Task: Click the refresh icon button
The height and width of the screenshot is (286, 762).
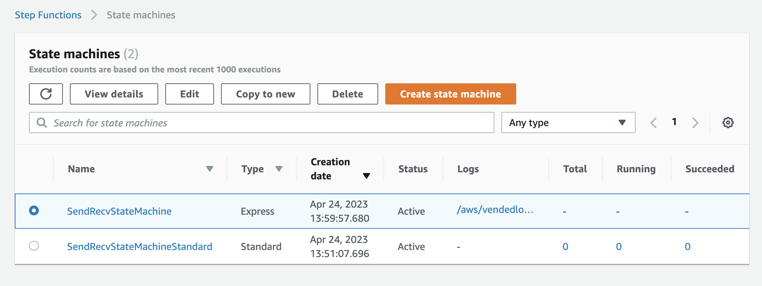Action: click(46, 94)
